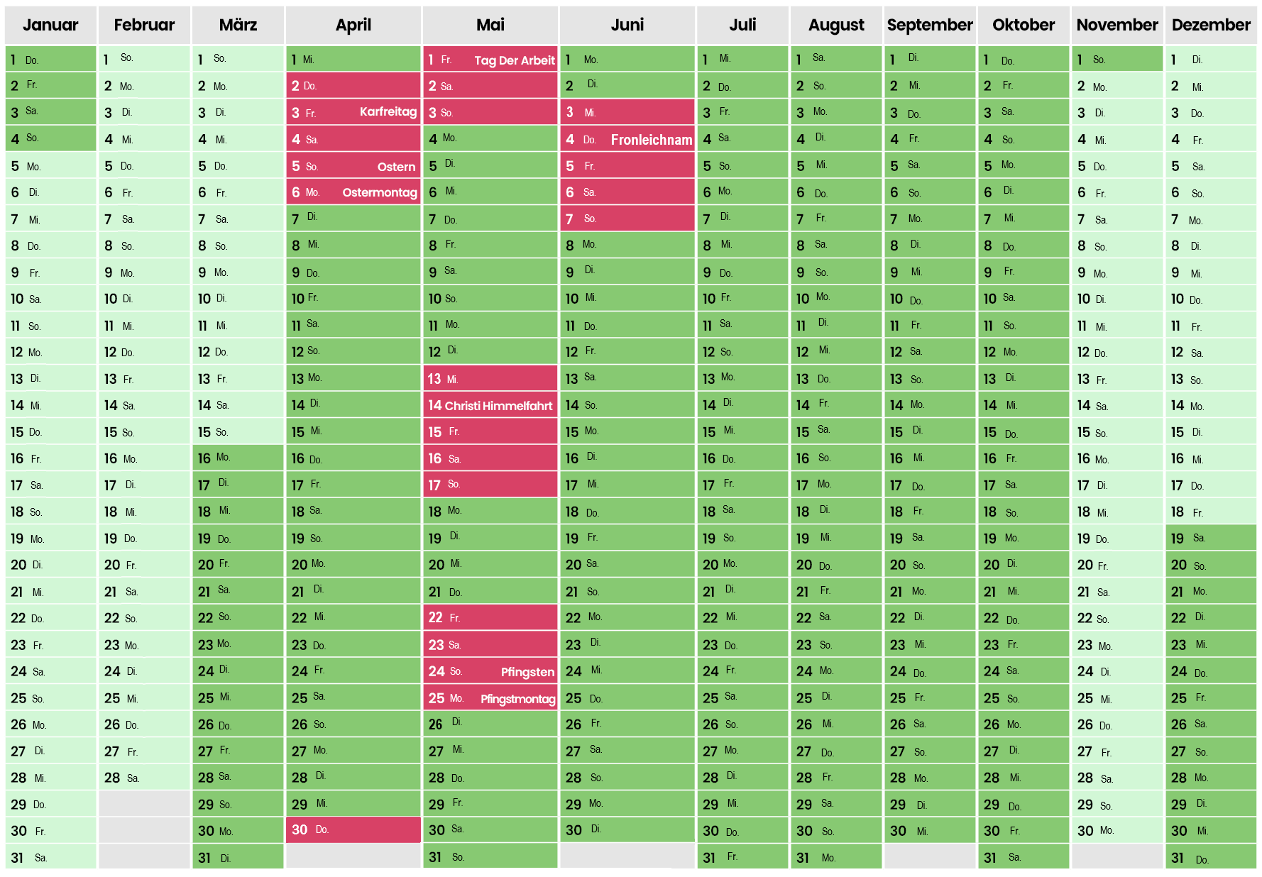Viewport: 1262px width, 877px height.
Task: Select the Pfingstmontag entry
Action: (490, 699)
